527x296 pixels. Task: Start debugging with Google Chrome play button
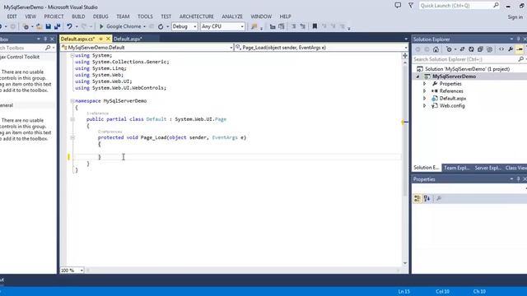click(x=101, y=26)
